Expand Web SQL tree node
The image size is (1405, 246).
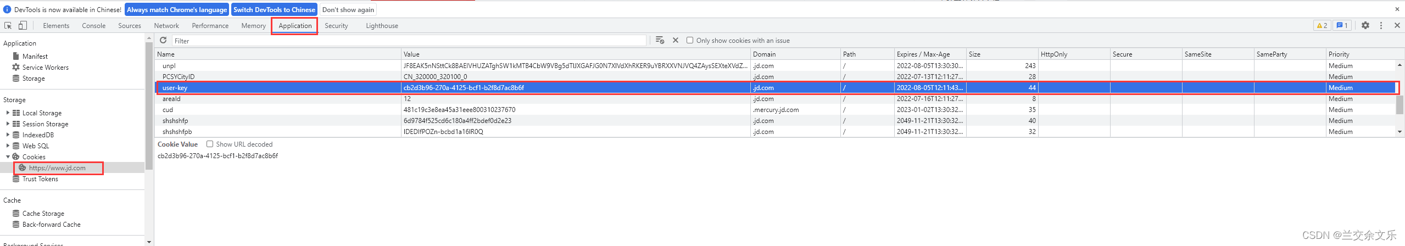point(8,146)
